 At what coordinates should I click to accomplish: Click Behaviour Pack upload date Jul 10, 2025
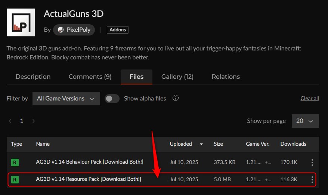pyautogui.click(x=184, y=162)
